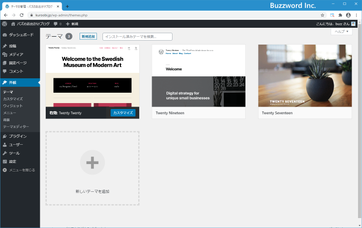362x228 pixels.
Task: Open the comments bubble icon in admin bar
Action: (56, 24)
